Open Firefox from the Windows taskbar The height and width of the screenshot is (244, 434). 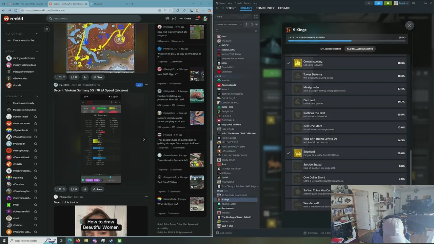click(x=78, y=241)
